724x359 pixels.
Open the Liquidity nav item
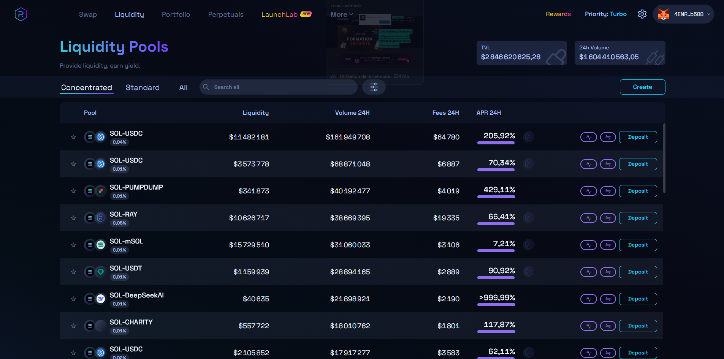coord(129,14)
